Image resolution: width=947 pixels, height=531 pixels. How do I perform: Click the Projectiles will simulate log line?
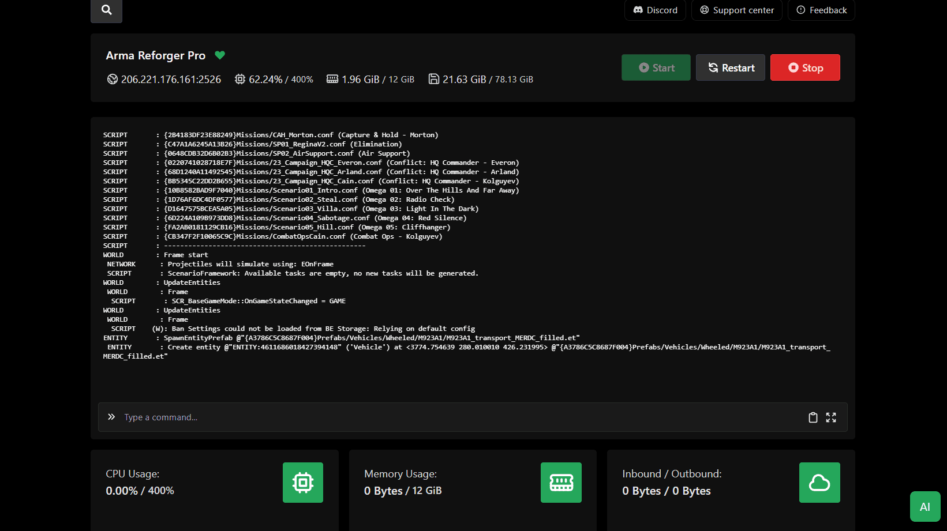pyautogui.click(x=220, y=264)
